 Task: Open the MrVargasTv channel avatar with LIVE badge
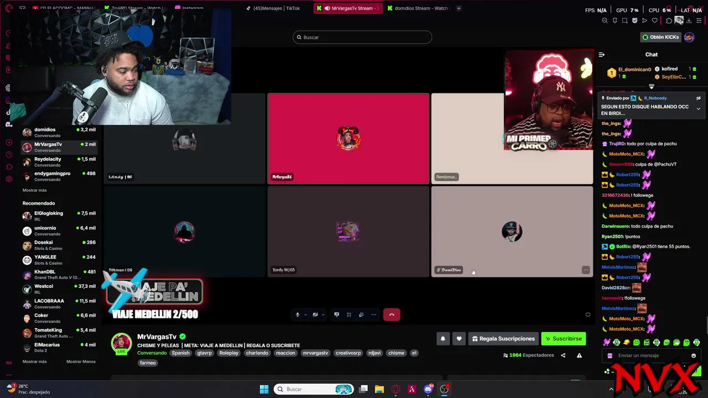[122, 343]
